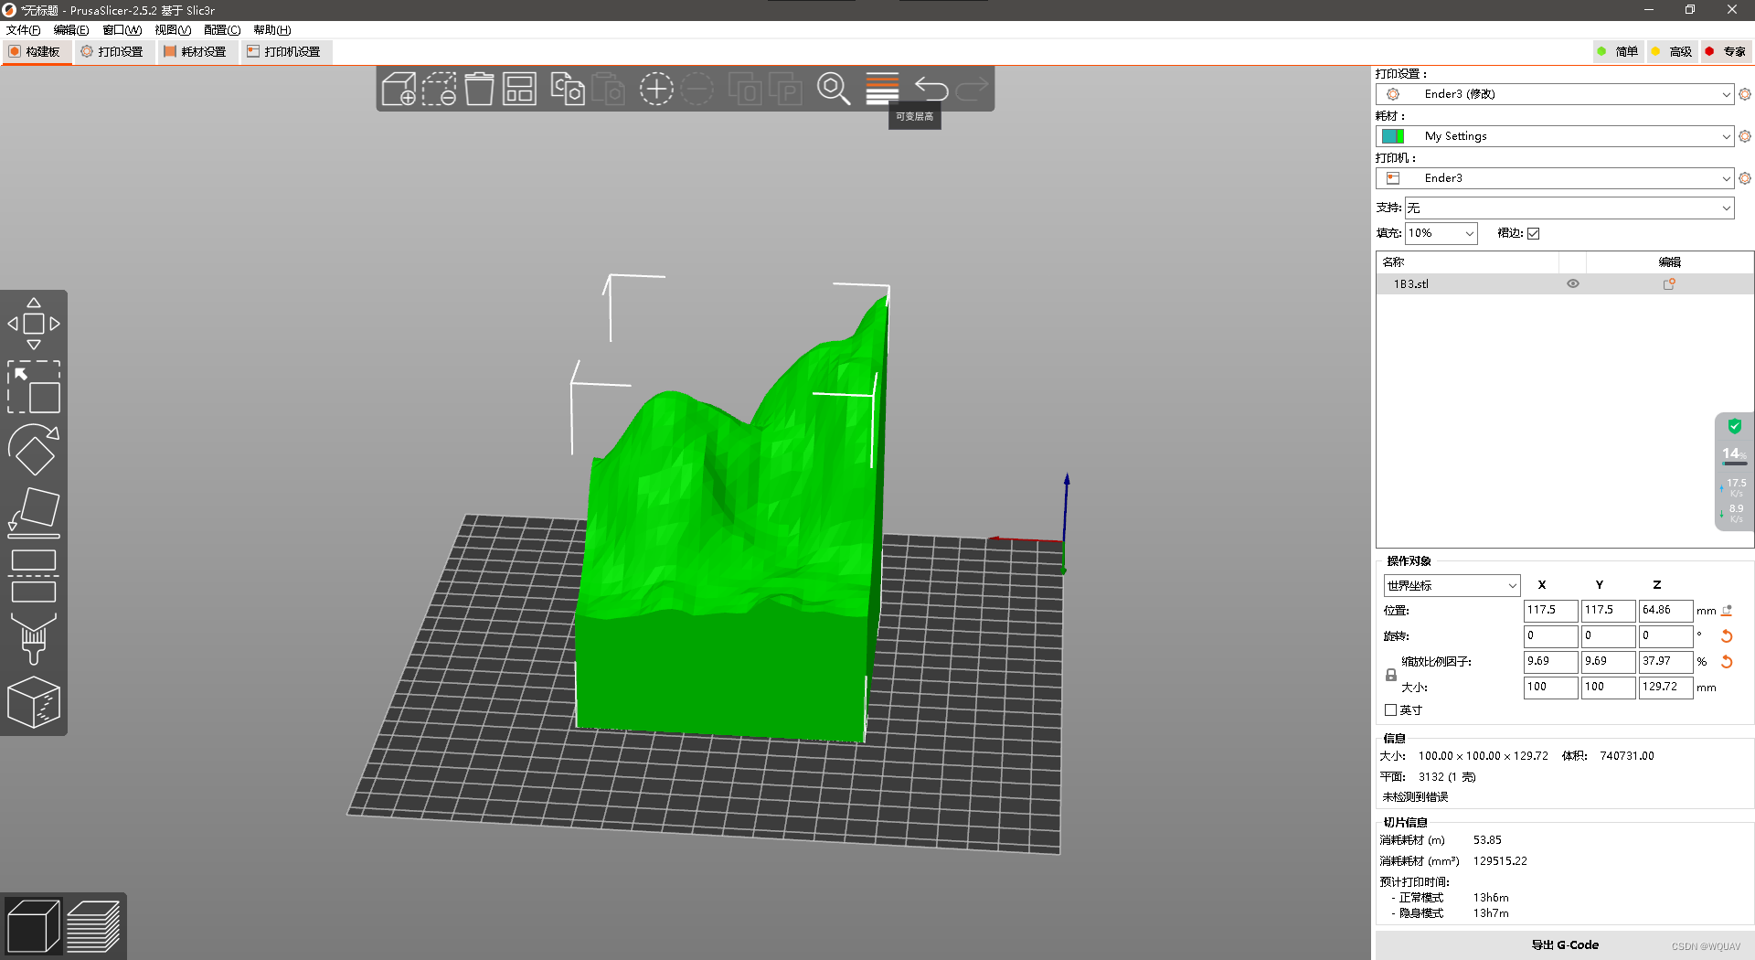This screenshot has height=960, width=1755.
Task: Edit the Ender3 print settings gear icon
Action: [1745, 94]
